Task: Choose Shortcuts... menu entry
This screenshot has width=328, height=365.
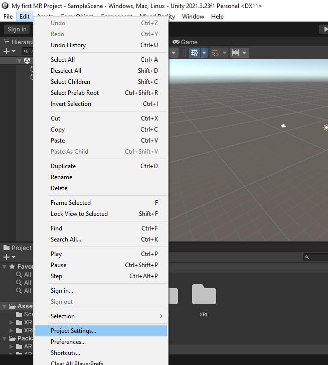Action: (x=101, y=353)
